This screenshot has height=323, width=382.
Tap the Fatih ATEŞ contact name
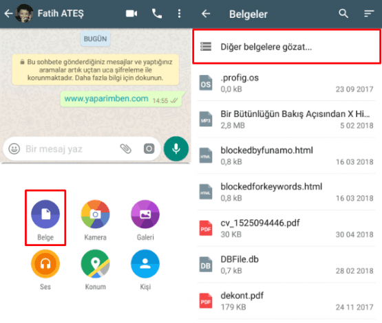tap(61, 13)
